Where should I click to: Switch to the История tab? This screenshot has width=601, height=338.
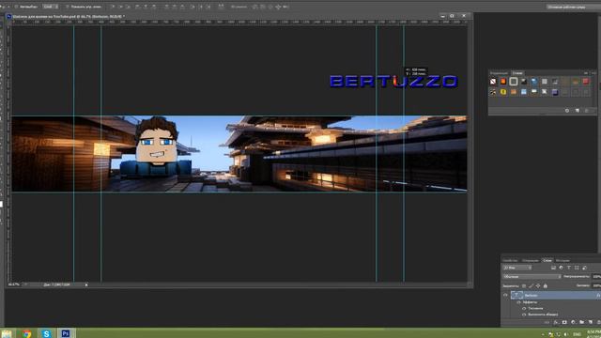point(563,261)
